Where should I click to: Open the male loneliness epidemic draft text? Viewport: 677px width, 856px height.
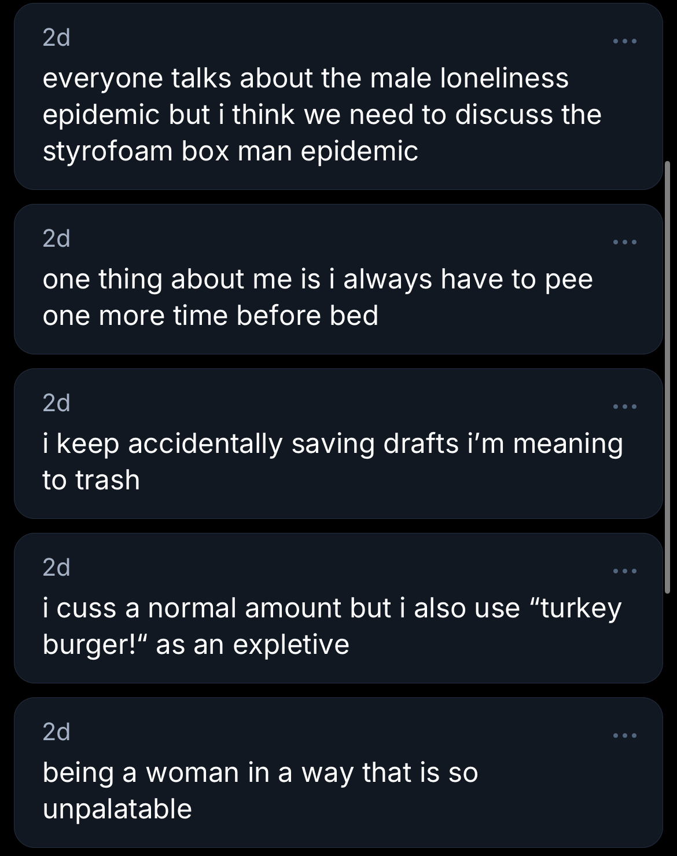click(322, 114)
